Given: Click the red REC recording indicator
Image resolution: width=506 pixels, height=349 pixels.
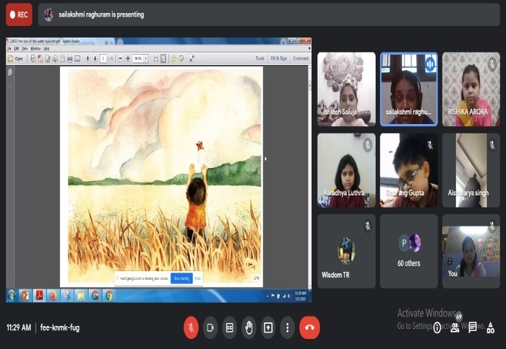Looking at the screenshot, I should coord(19,14).
